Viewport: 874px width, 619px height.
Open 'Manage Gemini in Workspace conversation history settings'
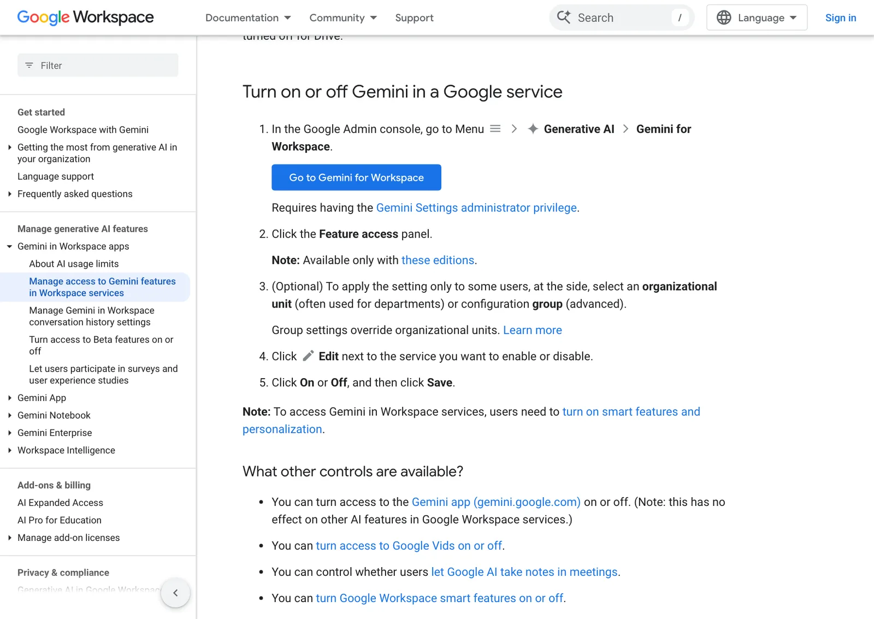click(x=92, y=316)
